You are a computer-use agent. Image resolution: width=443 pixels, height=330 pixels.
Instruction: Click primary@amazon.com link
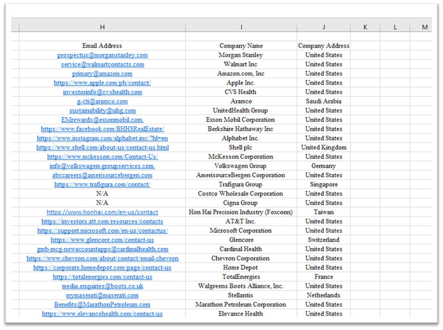click(102, 74)
